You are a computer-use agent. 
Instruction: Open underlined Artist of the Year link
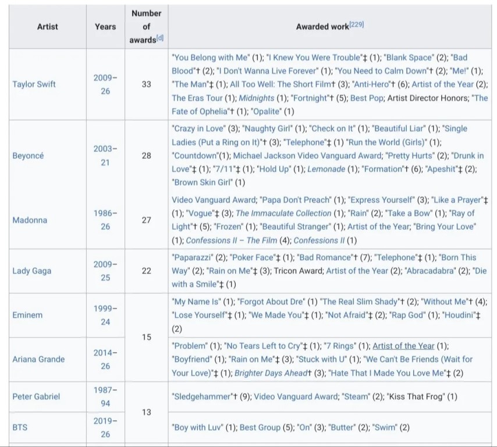coord(403,346)
